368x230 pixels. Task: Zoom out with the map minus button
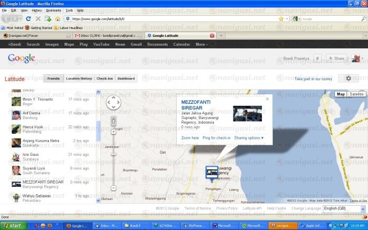coord(114,188)
